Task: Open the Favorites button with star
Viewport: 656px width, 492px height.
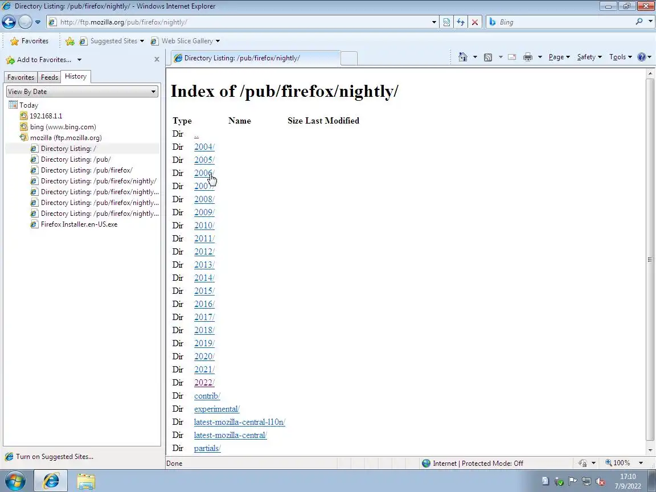Action: click(29, 41)
